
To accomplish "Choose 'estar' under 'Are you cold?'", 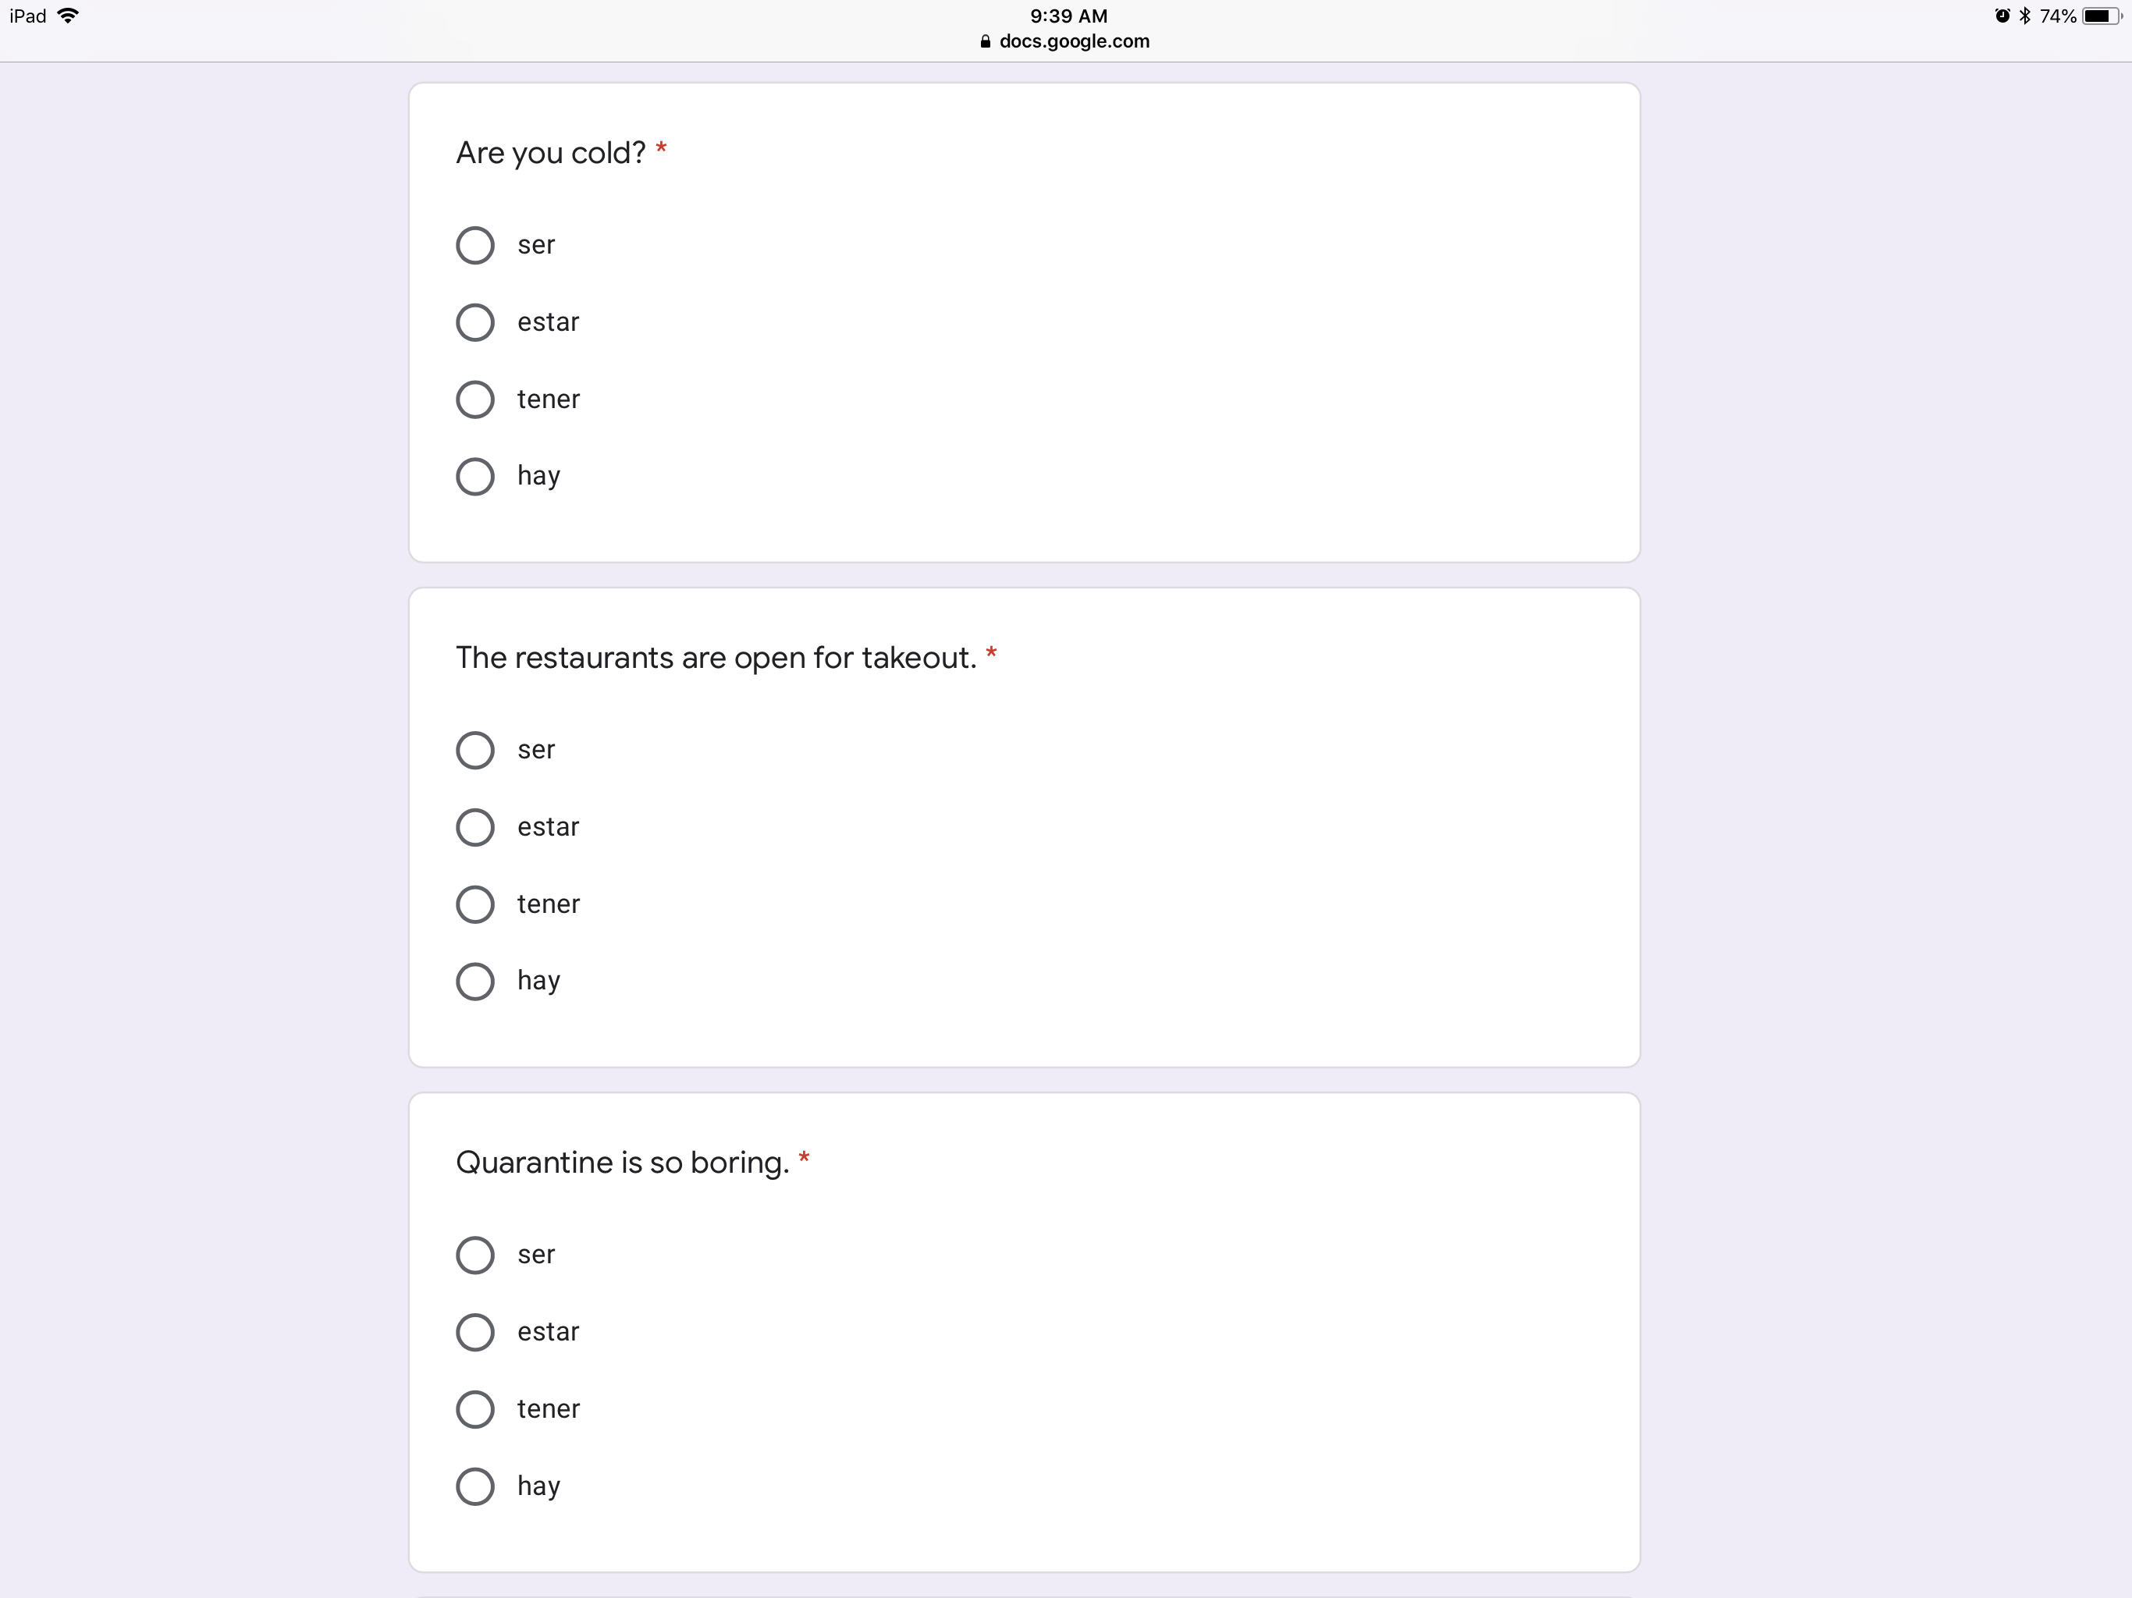I will coord(475,322).
